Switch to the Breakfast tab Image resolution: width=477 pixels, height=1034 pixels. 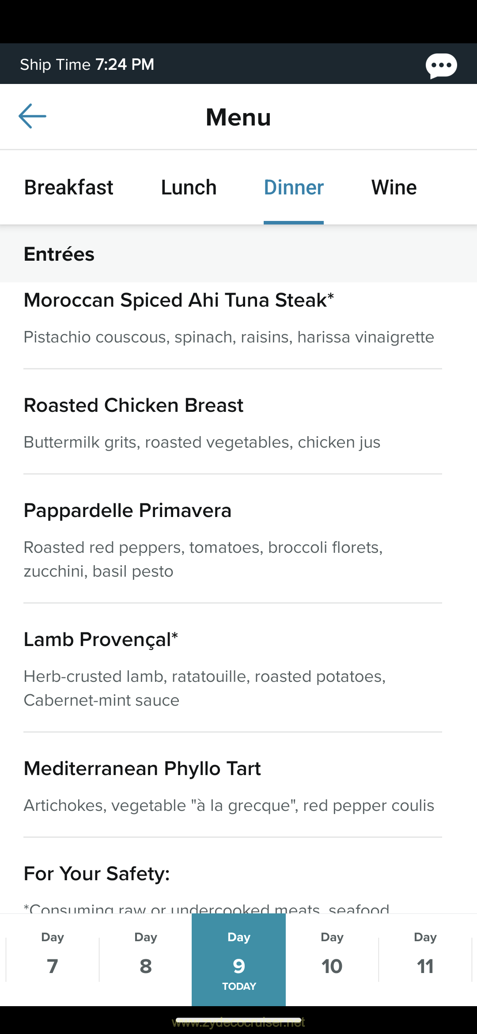coord(68,187)
